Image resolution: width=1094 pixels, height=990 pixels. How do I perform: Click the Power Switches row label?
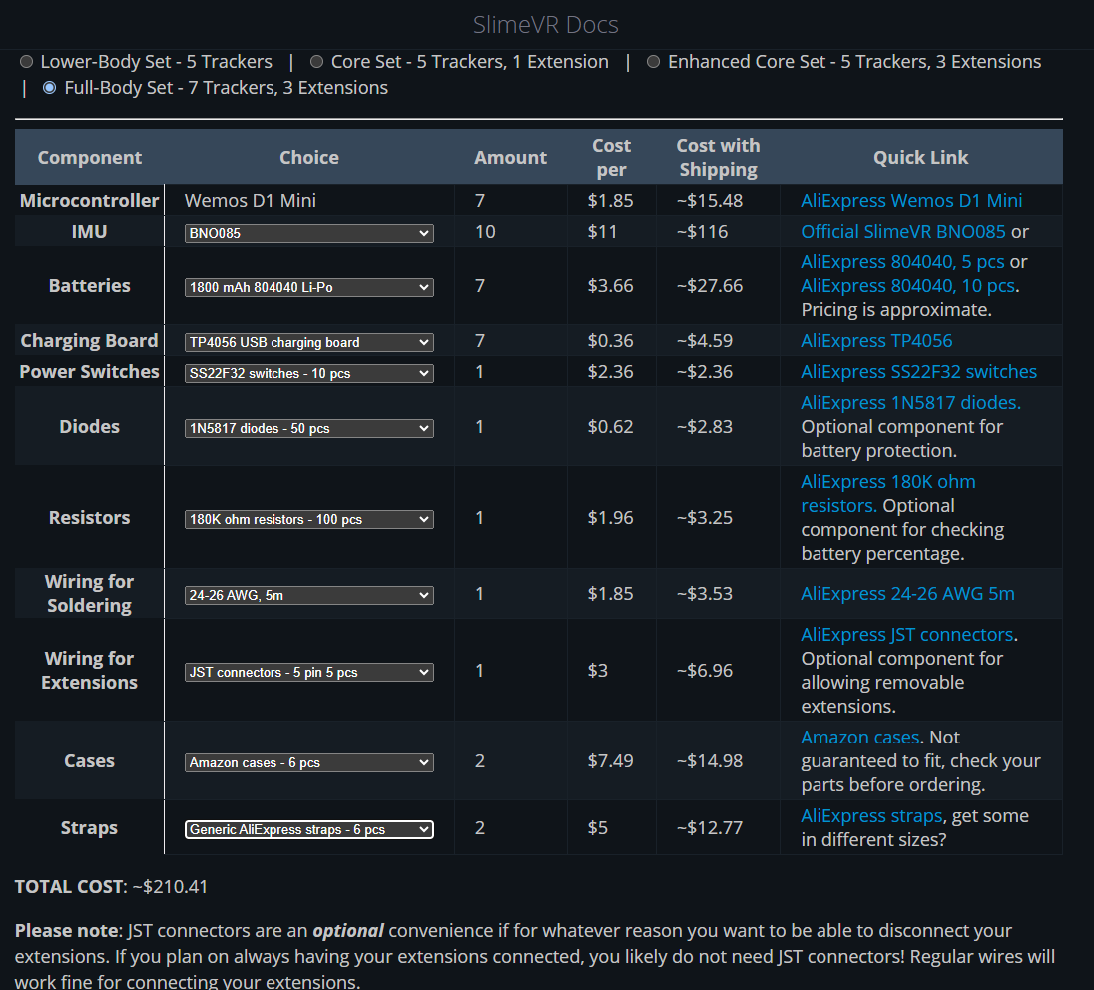pos(89,372)
